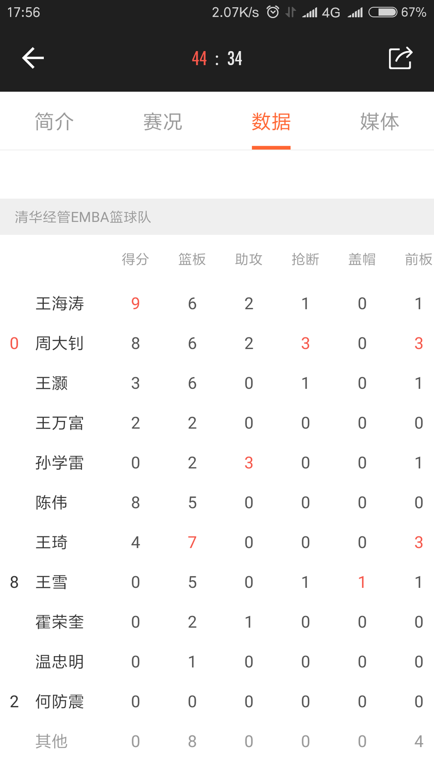Tap the 得分 column header
Image resolution: width=434 pixels, height=772 pixels.
[135, 259]
